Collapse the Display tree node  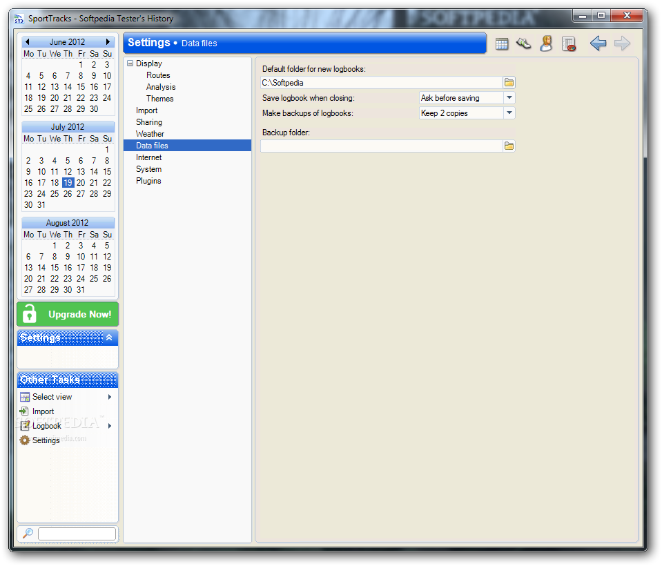pos(130,64)
